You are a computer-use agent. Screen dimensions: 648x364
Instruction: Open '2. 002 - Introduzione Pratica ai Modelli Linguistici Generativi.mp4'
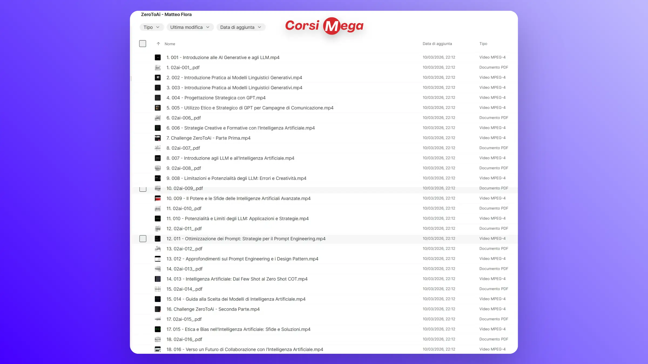point(234,78)
